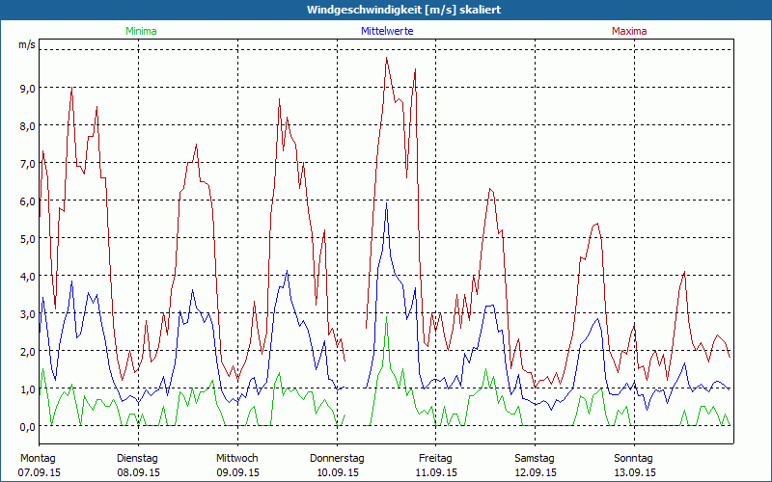Select the Dienstag day label

point(137,458)
